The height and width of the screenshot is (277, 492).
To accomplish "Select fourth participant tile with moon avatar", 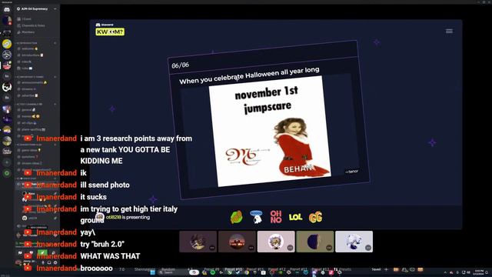I will tap(314, 242).
